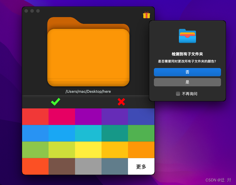
Task: Select the orange color swatch
Action: tap(141, 150)
